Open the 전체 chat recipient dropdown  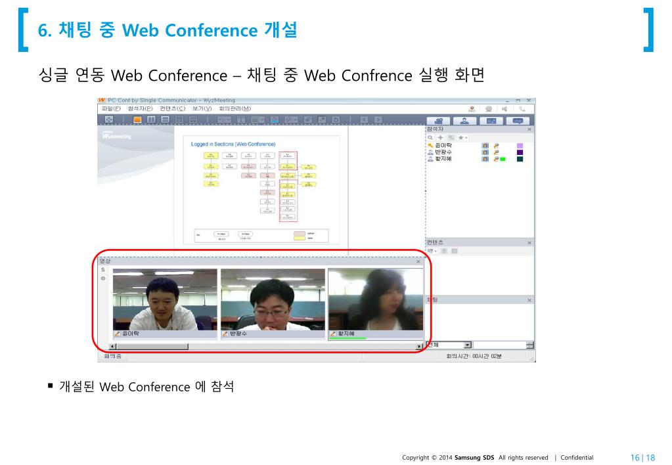tap(449, 345)
